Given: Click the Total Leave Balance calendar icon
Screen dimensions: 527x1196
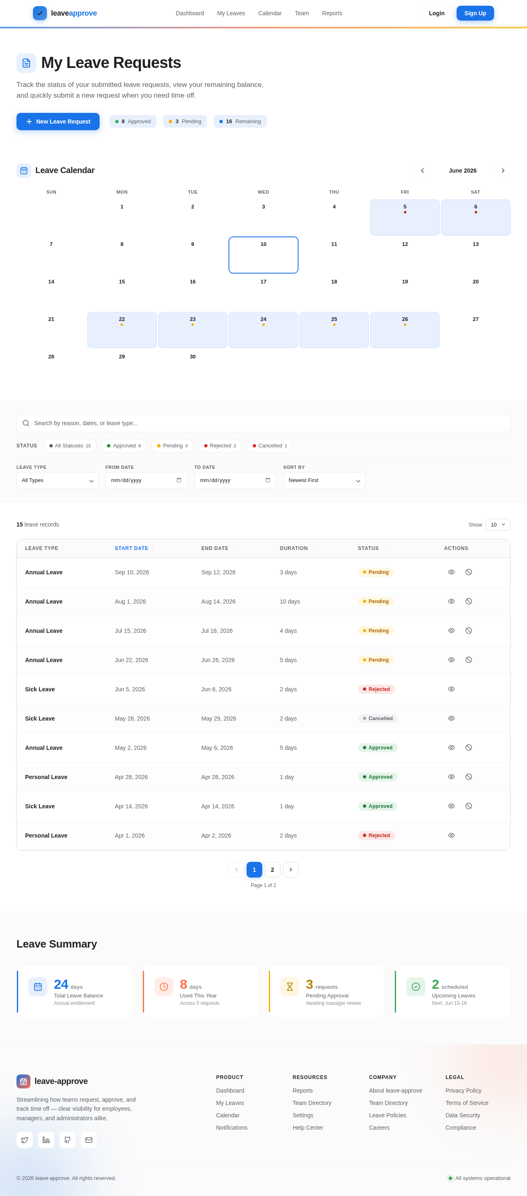Looking at the screenshot, I should coord(38,987).
